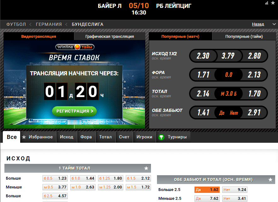Open the ФУТБОЛ breadcrumb

tap(16, 24)
